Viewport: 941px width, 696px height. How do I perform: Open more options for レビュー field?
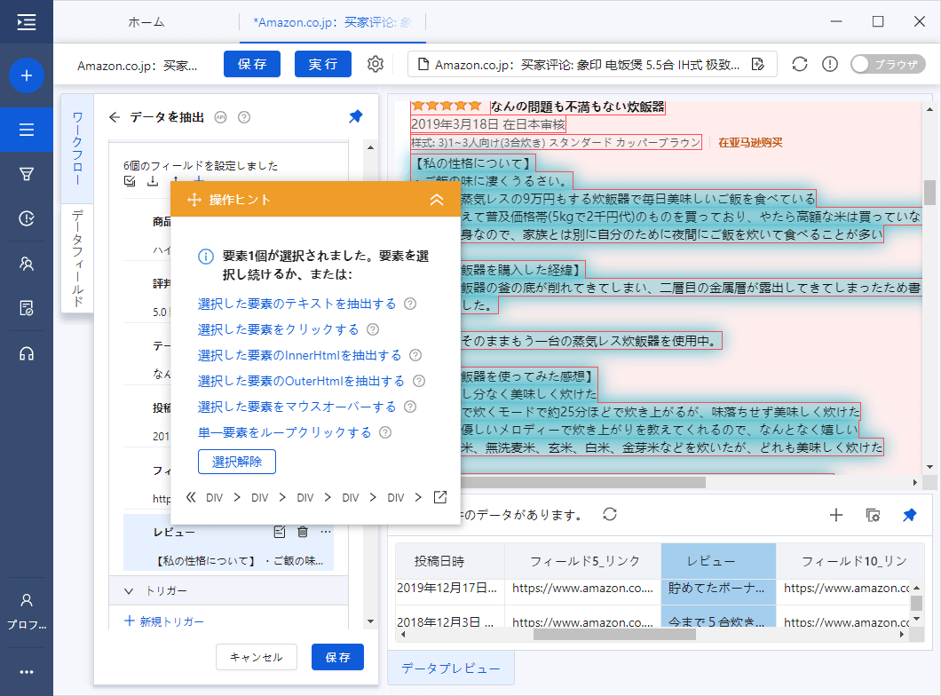point(326,532)
